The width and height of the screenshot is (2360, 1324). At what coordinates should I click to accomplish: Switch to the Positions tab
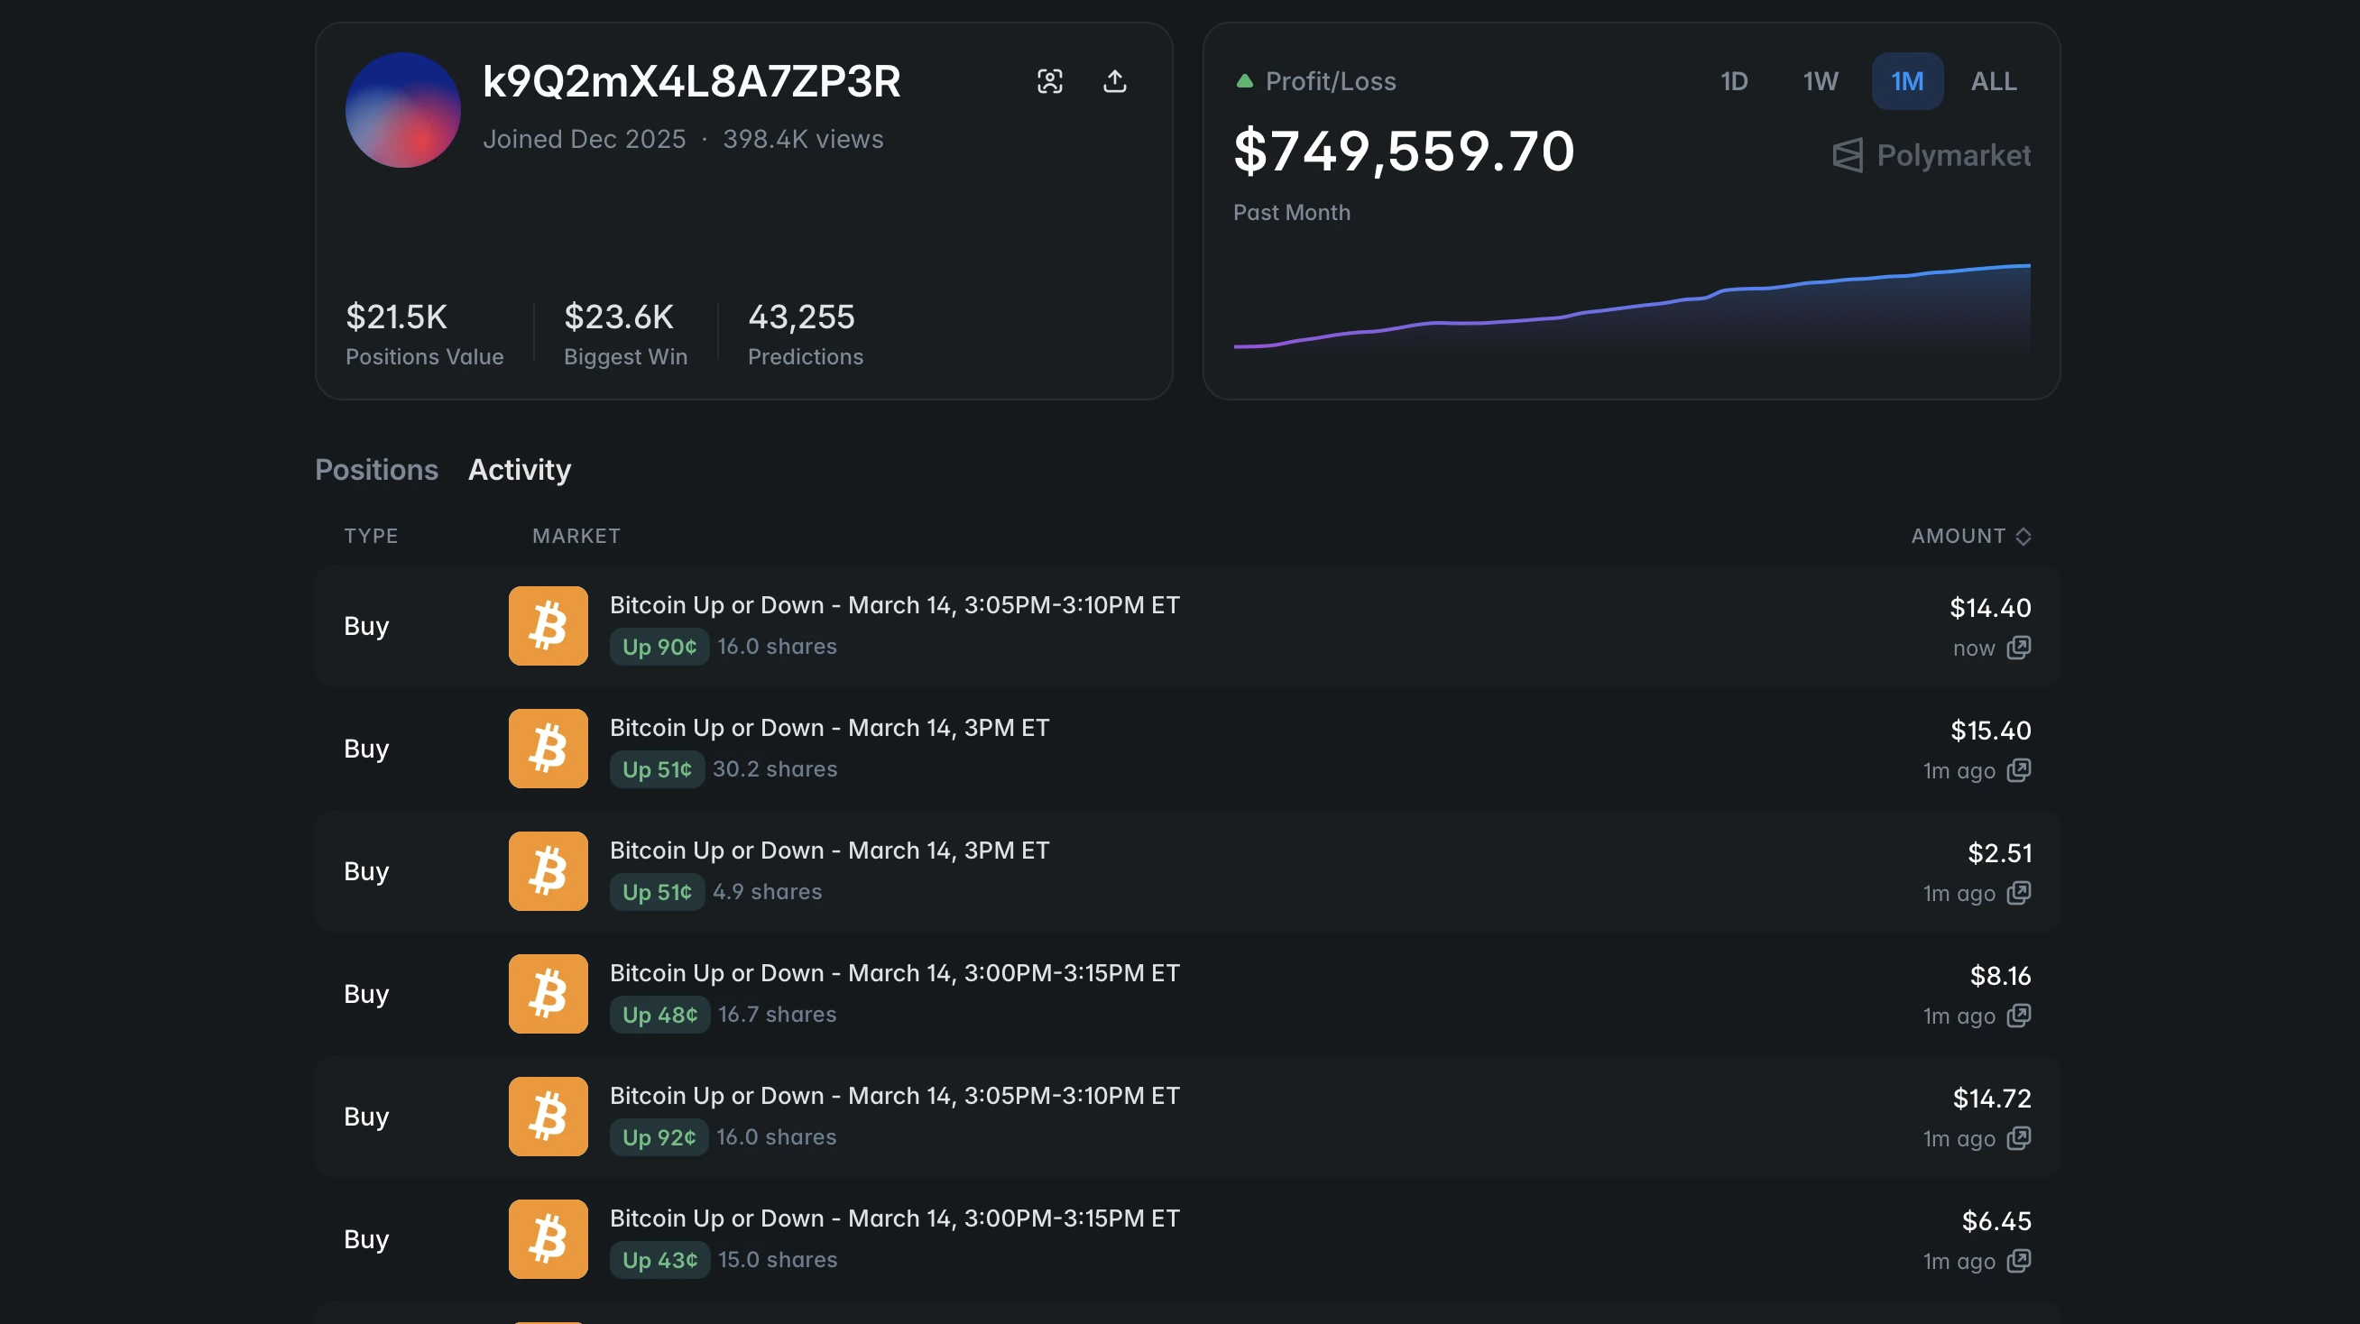376,470
